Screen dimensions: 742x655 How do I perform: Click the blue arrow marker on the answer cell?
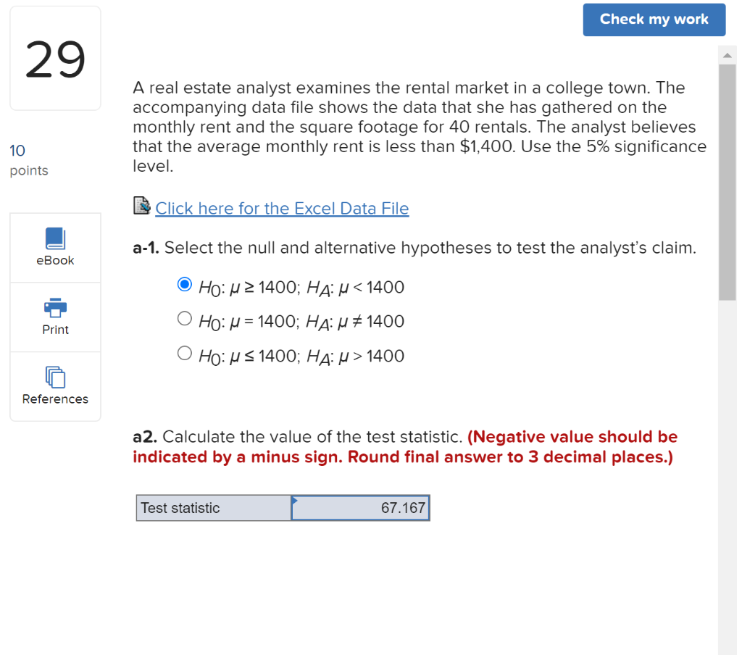[x=295, y=498]
